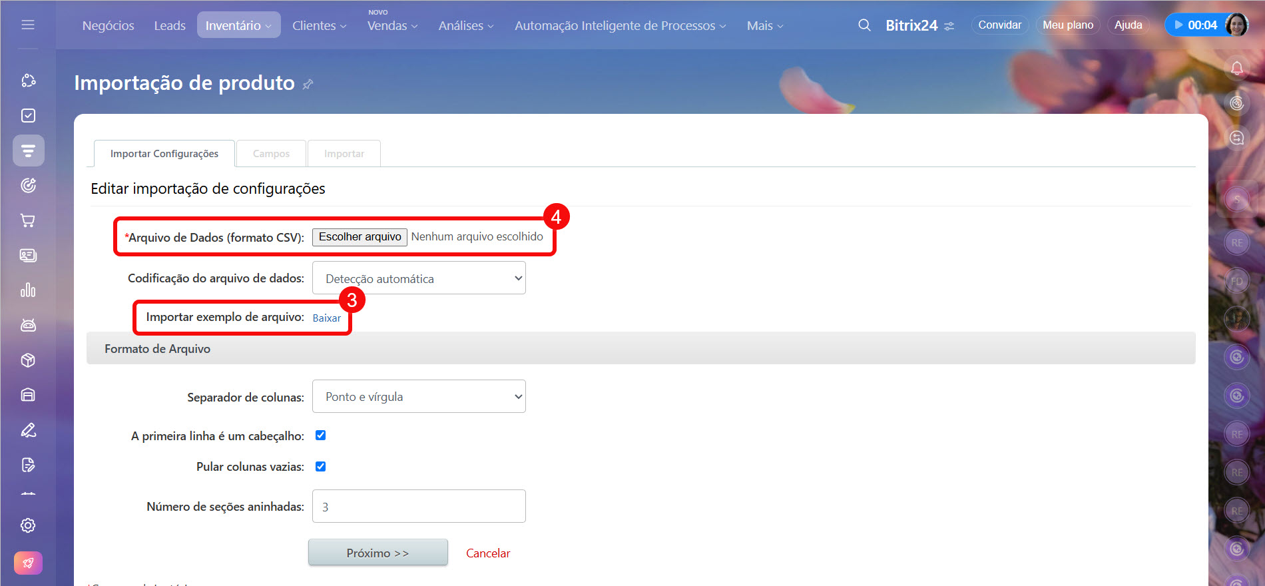This screenshot has height=586, width=1265.
Task: Open the 'Separador de colunas' dropdown
Action: coord(419,397)
